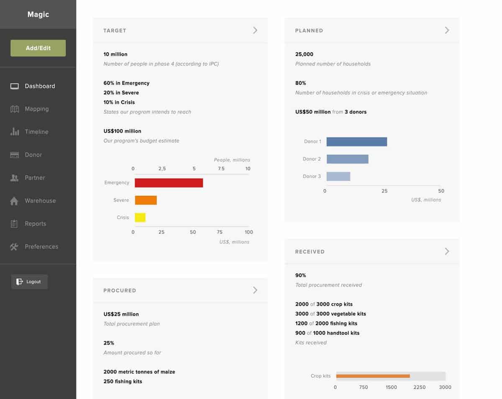Expand the Target card chevron
502x399 pixels.
click(x=255, y=30)
